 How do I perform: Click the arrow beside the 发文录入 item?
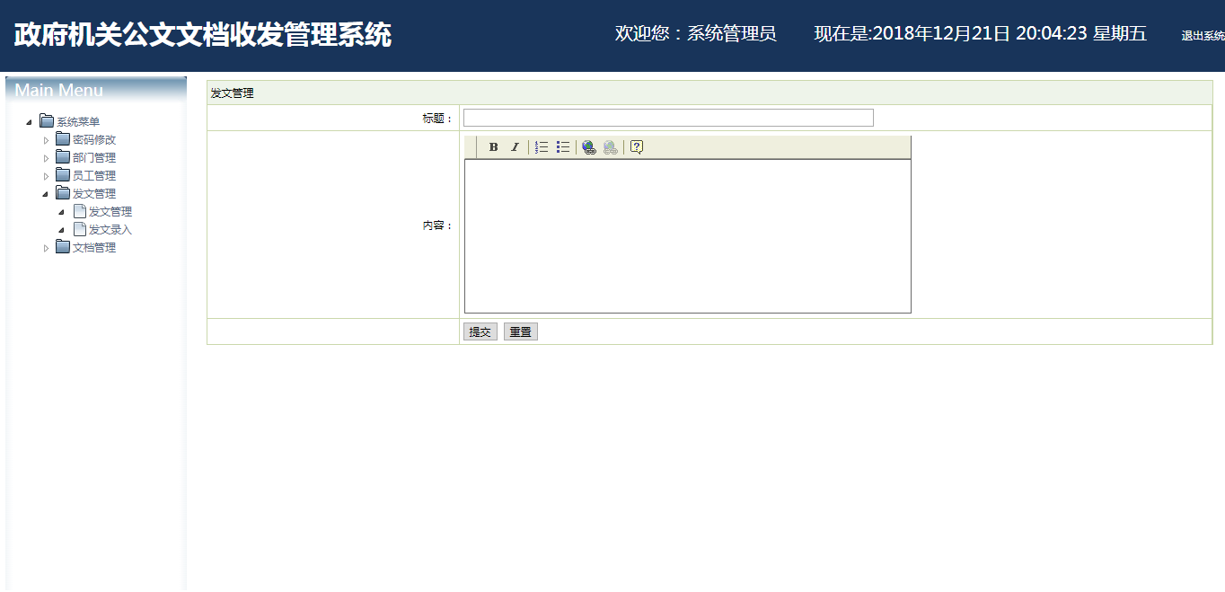tap(62, 230)
